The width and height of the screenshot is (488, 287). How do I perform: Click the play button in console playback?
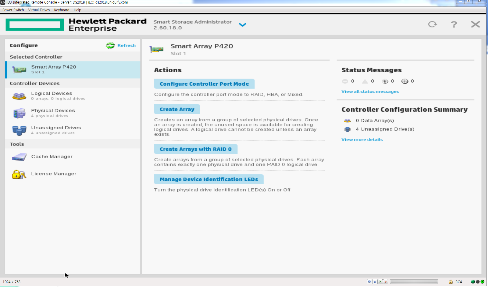(x=380, y=282)
